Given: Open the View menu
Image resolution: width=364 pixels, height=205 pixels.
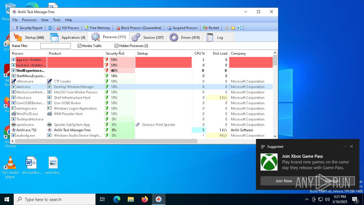Looking at the screenshot, I should pos(45,20).
